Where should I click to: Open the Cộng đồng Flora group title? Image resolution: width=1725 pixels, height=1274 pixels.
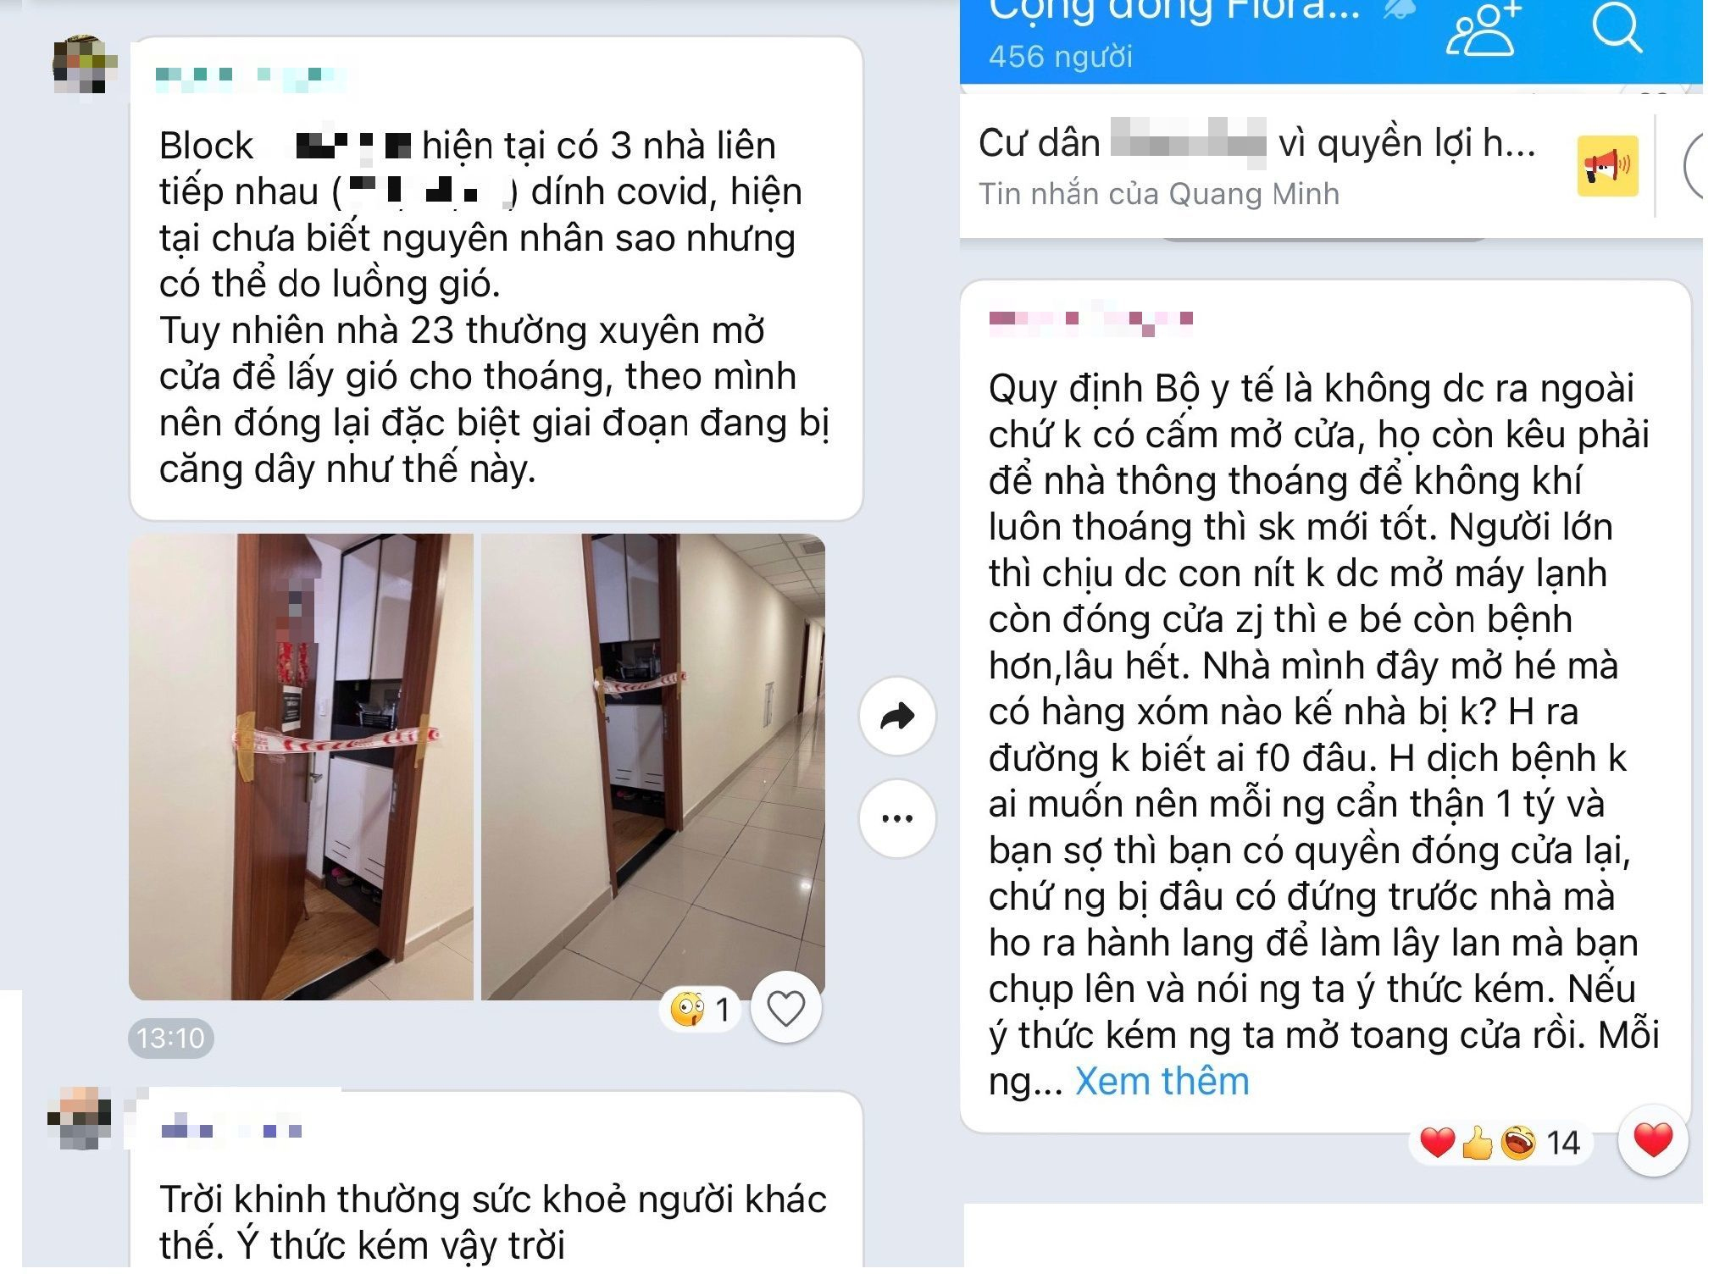point(1174,11)
